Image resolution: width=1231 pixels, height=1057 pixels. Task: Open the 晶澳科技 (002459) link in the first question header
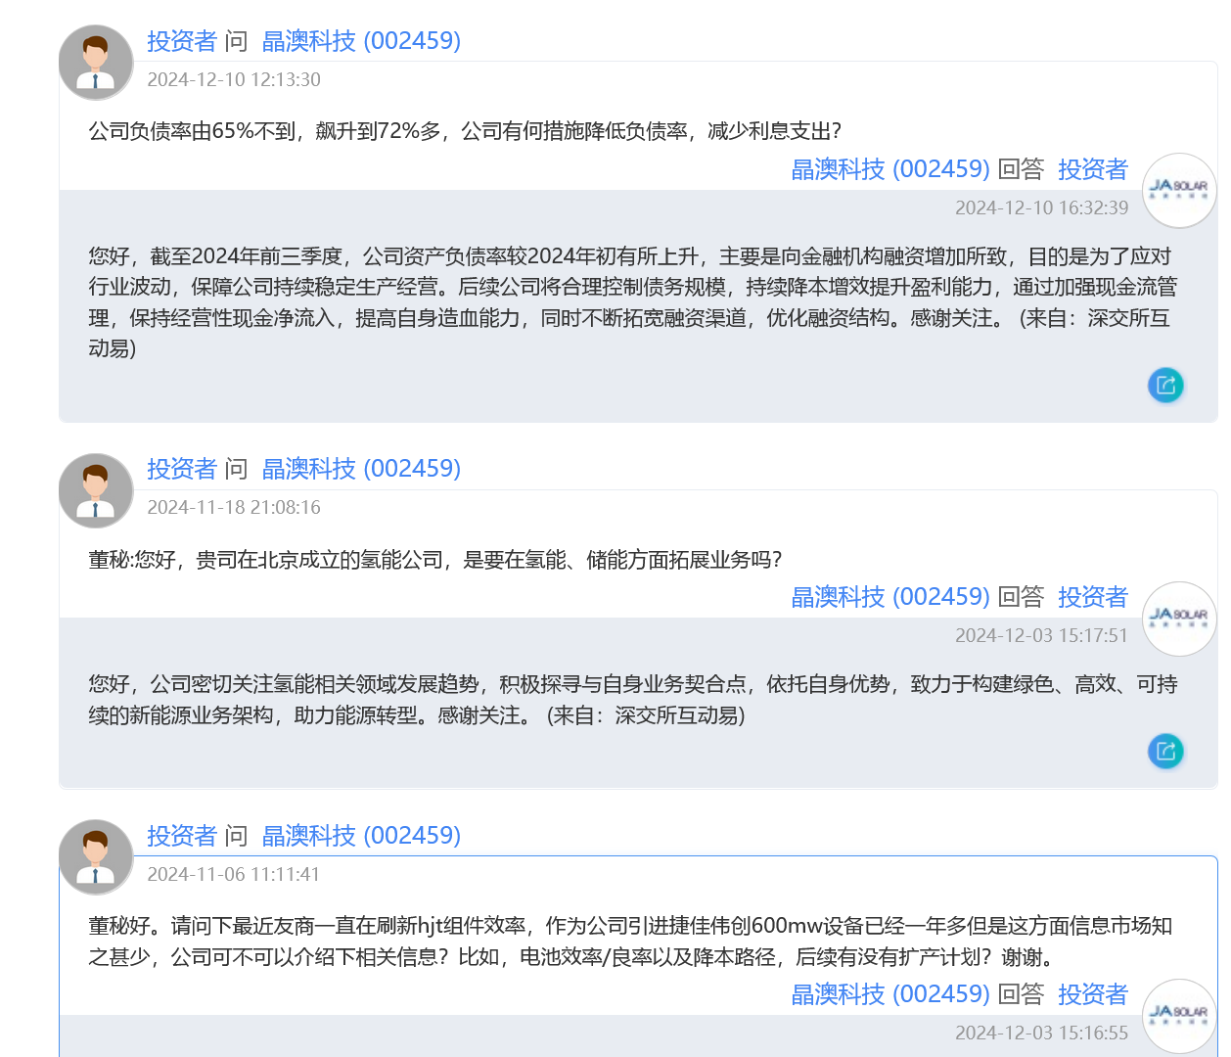pyautogui.click(x=362, y=40)
